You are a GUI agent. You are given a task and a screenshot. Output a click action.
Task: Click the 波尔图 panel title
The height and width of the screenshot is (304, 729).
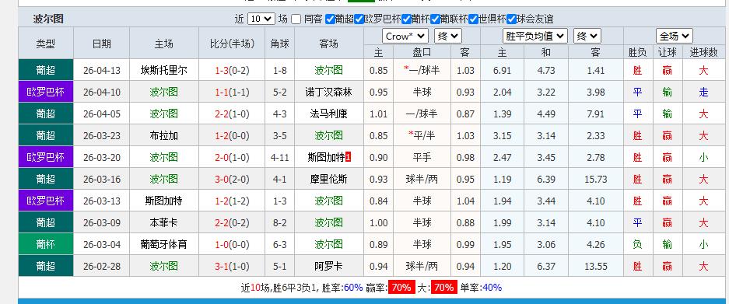(48, 19)
